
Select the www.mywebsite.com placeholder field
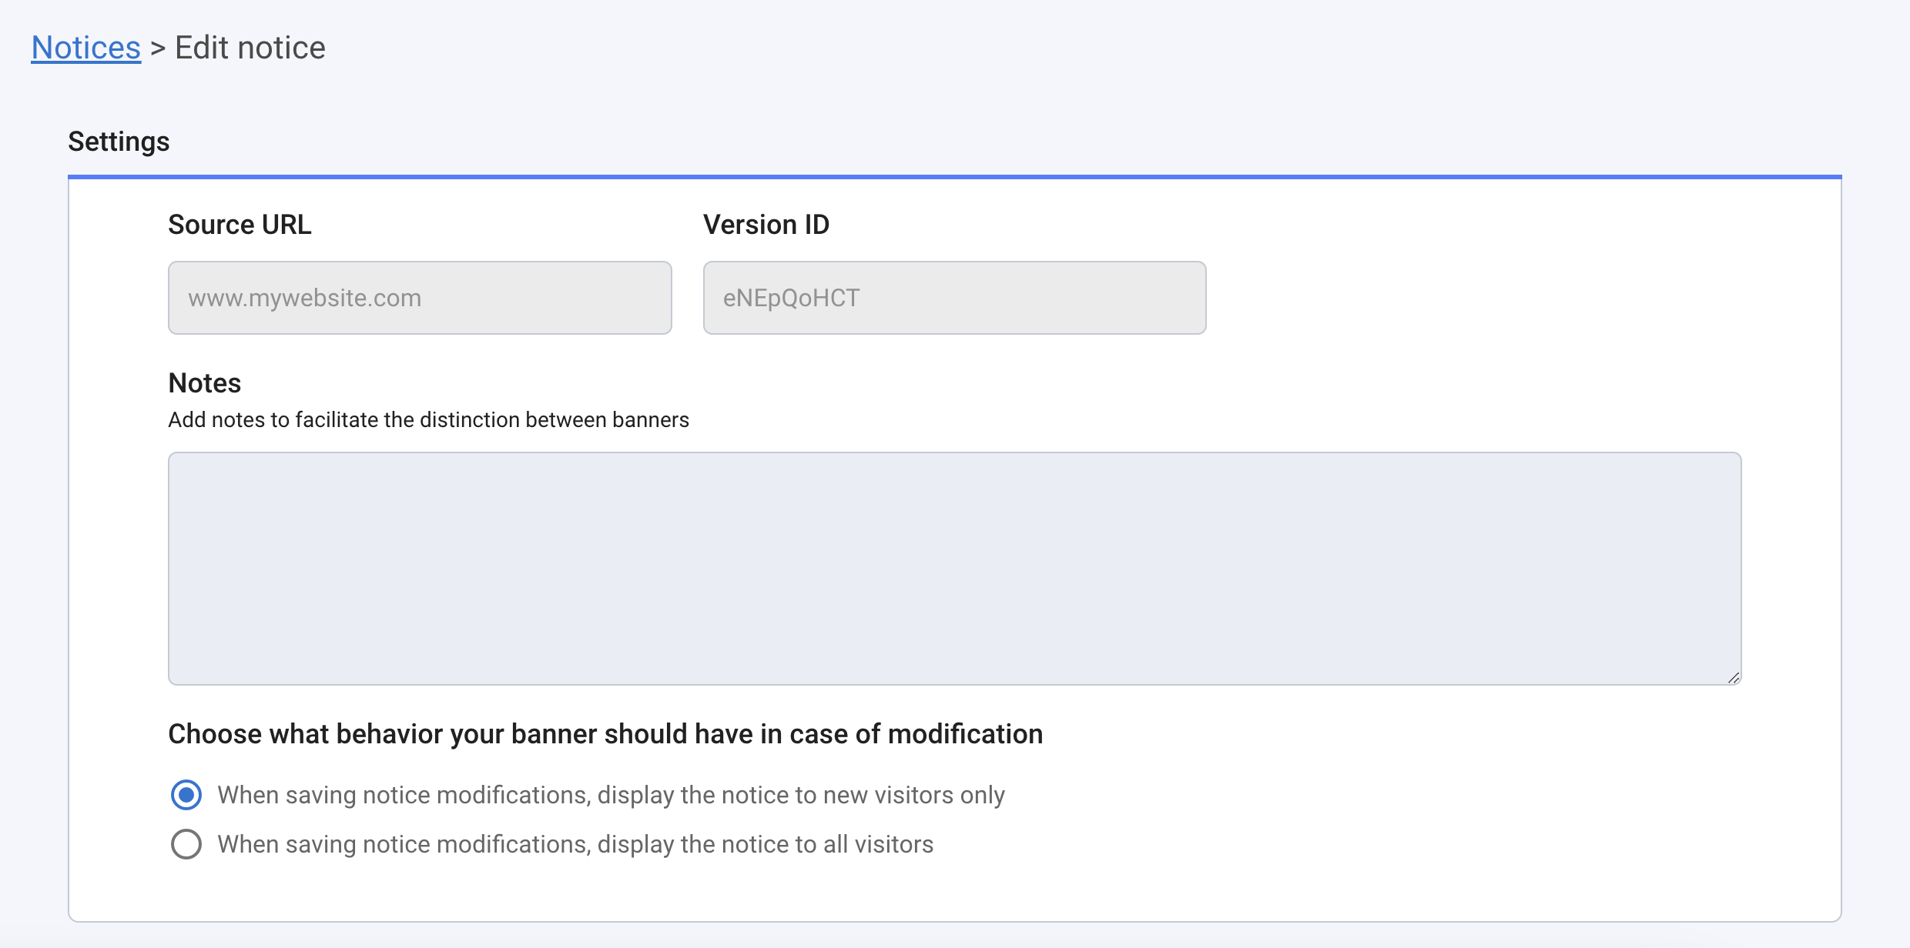click(x=419, y=297)
